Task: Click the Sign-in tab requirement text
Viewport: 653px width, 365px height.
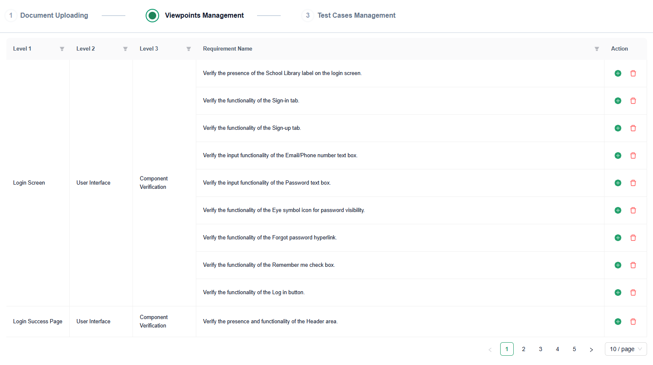Action: click(x=251, y=101)
